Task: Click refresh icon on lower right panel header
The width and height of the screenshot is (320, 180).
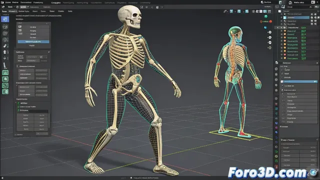Action: click(x=317, y=140)
